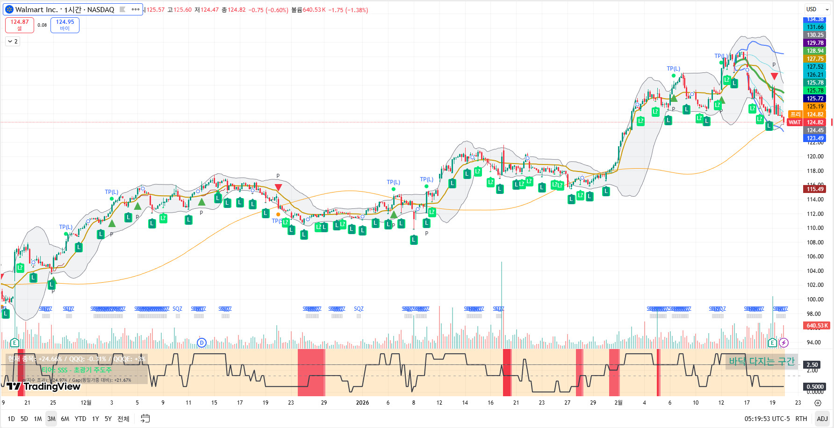Click the 124.87 sell button
The width and height of the screenshot is (834, 428).
click(20, 25)
